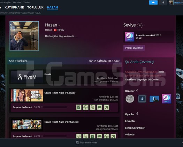Open the KÜTÜPHANE tab
The width and height of the screenshot is (183, 147).
[14, 7]
